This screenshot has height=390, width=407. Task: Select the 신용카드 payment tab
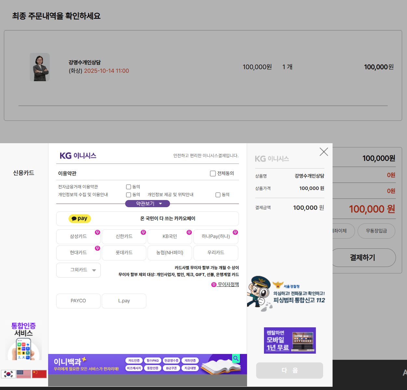(23, 173)
